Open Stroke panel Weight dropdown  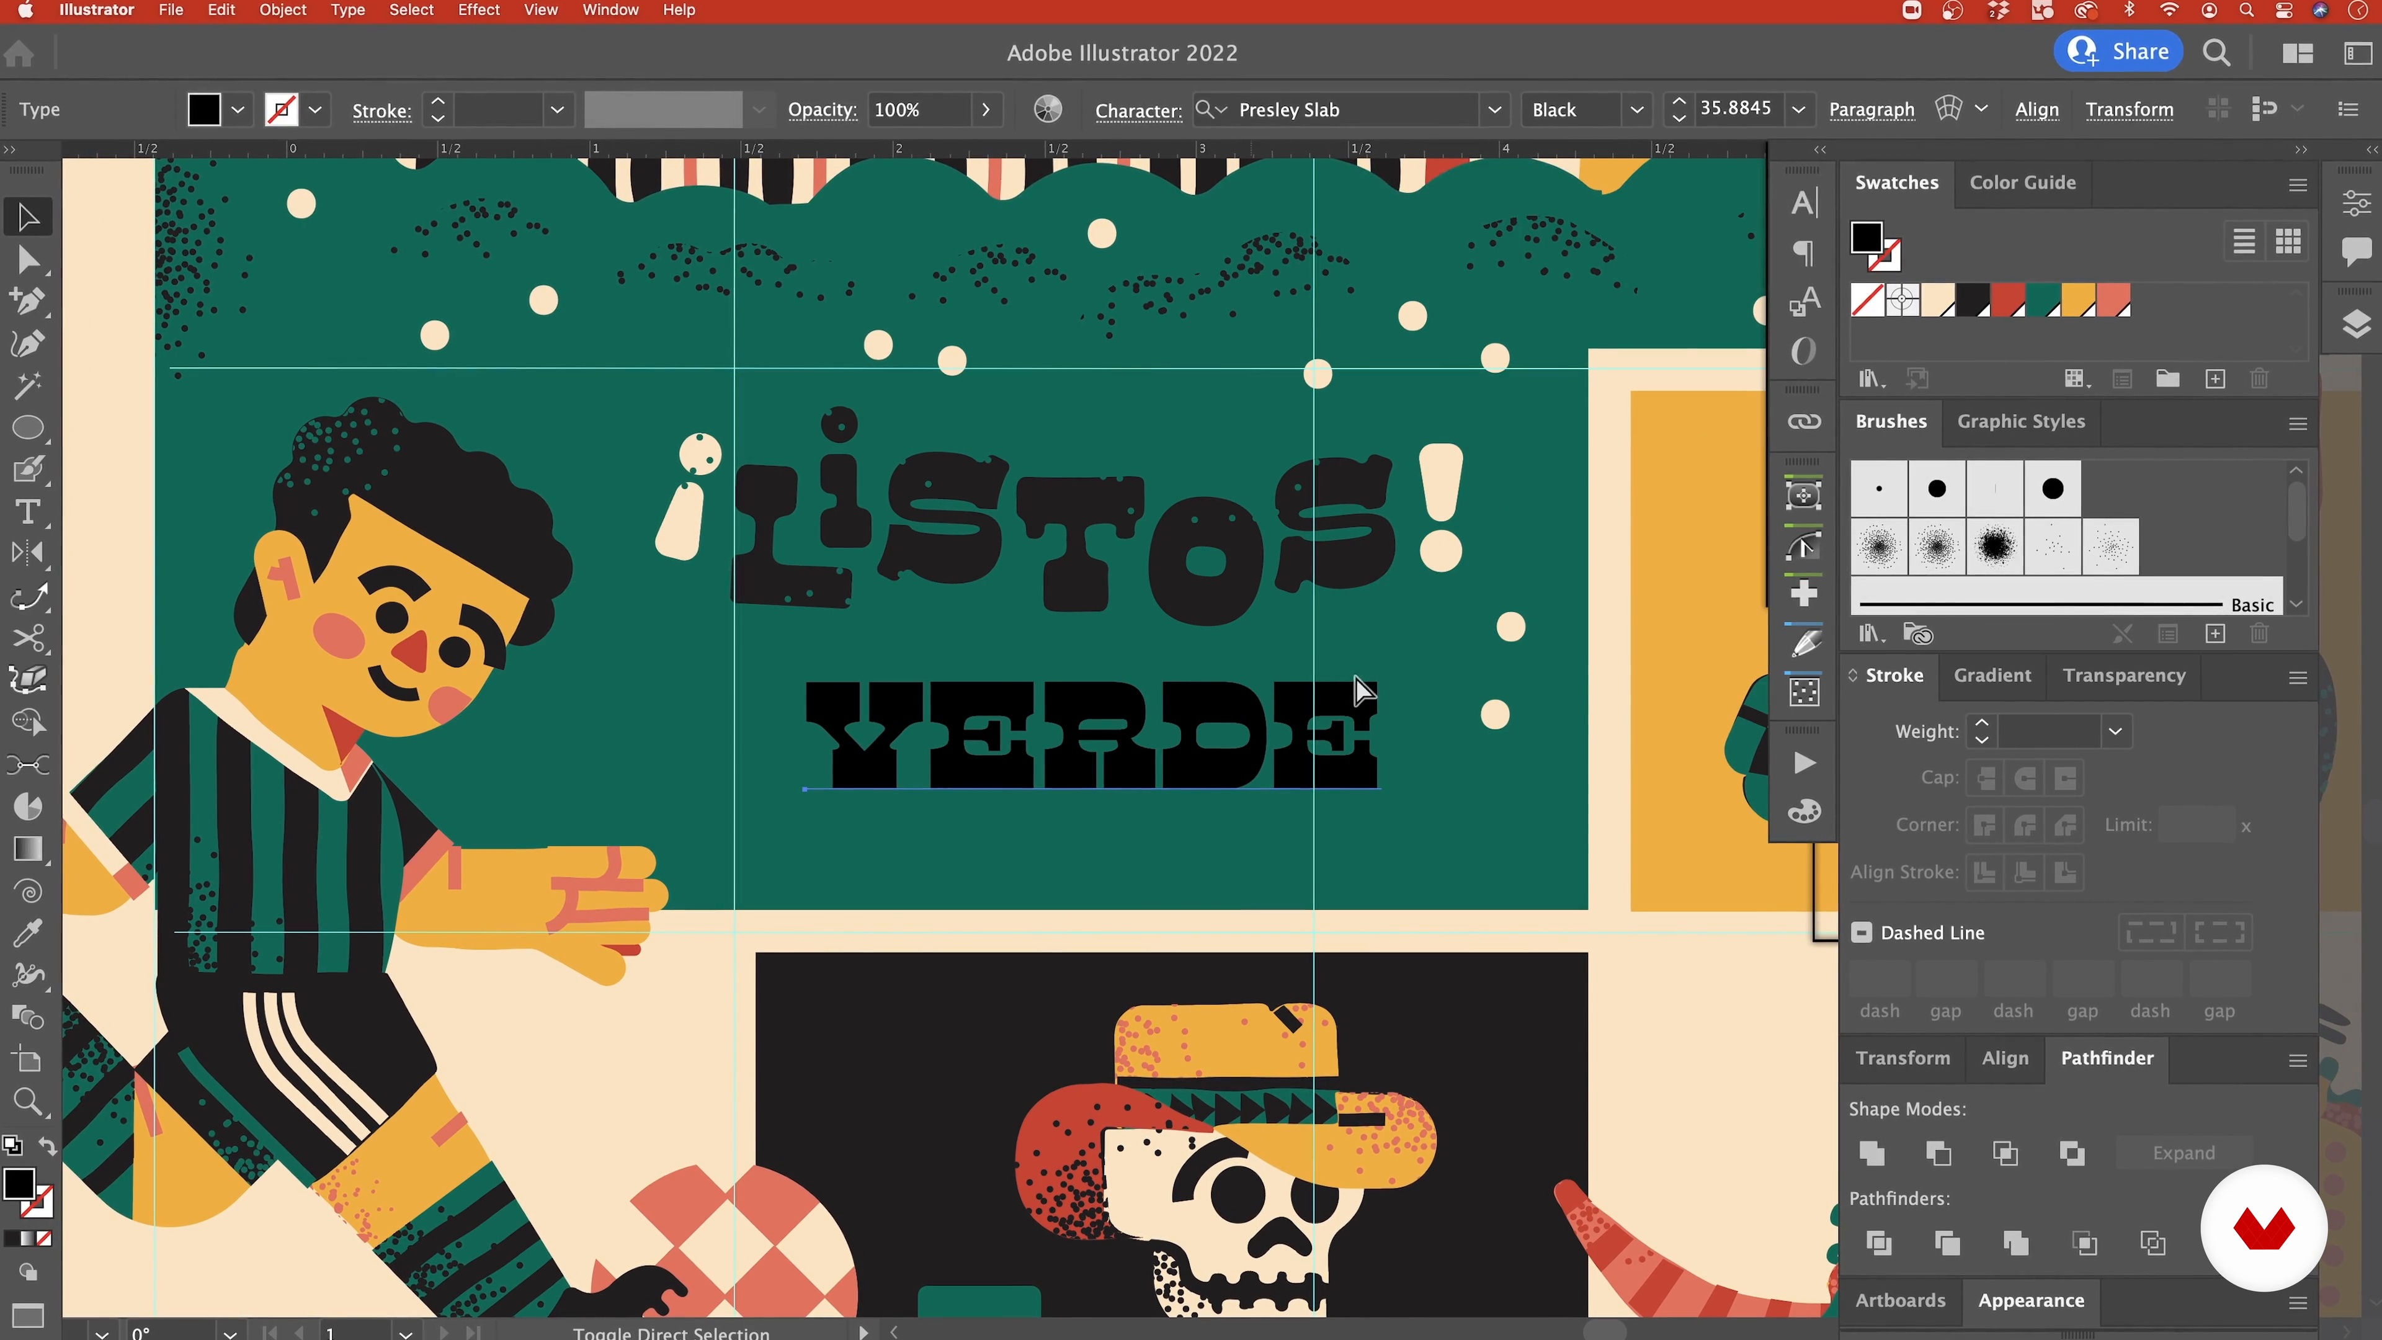(x=2115, y=731)
